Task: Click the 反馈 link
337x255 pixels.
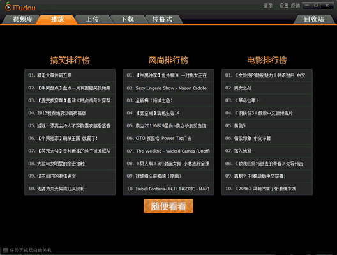Action: point(296,6)
